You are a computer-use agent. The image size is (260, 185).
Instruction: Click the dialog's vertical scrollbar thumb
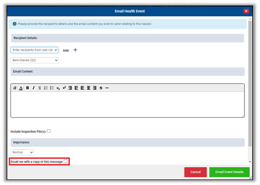tap(250, 83)
